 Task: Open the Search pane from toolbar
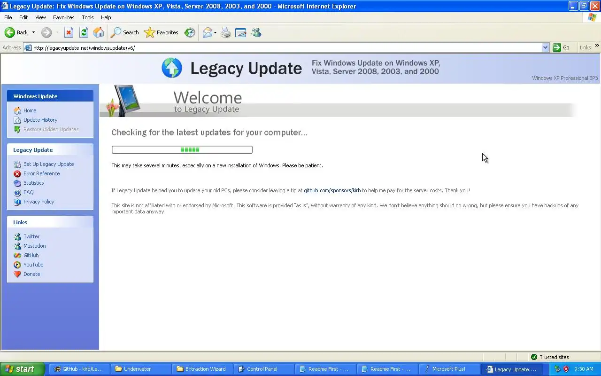point(125,32)
